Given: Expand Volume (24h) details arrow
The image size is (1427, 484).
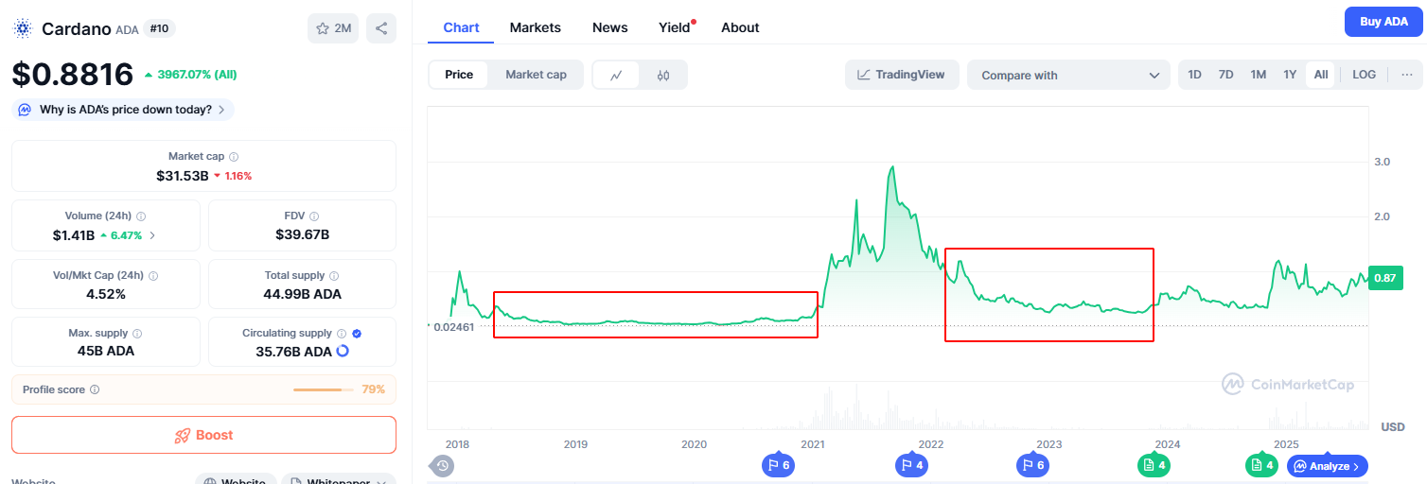Looking at the screenshot, I should click(152, 235).
